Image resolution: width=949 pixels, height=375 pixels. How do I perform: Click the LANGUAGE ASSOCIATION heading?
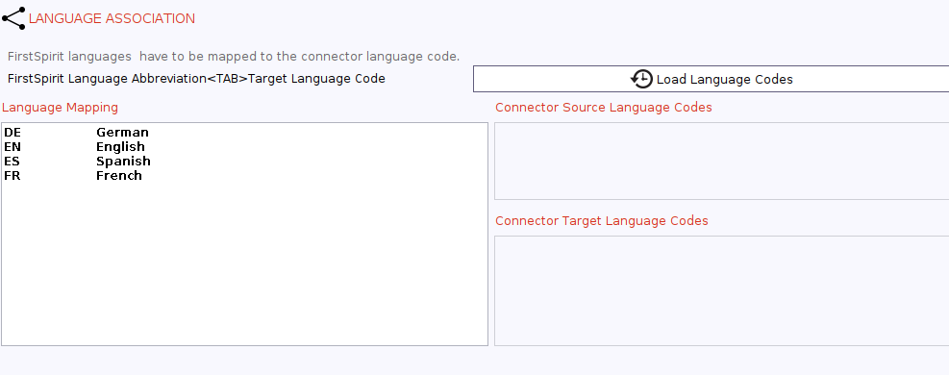coord(112,19)
